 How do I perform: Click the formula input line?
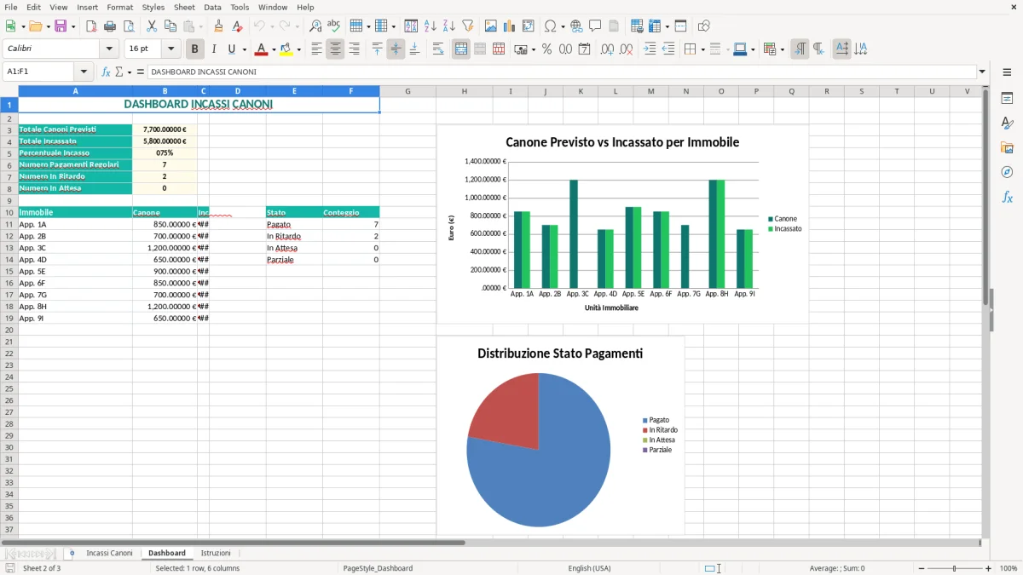[x=563, y=72]
